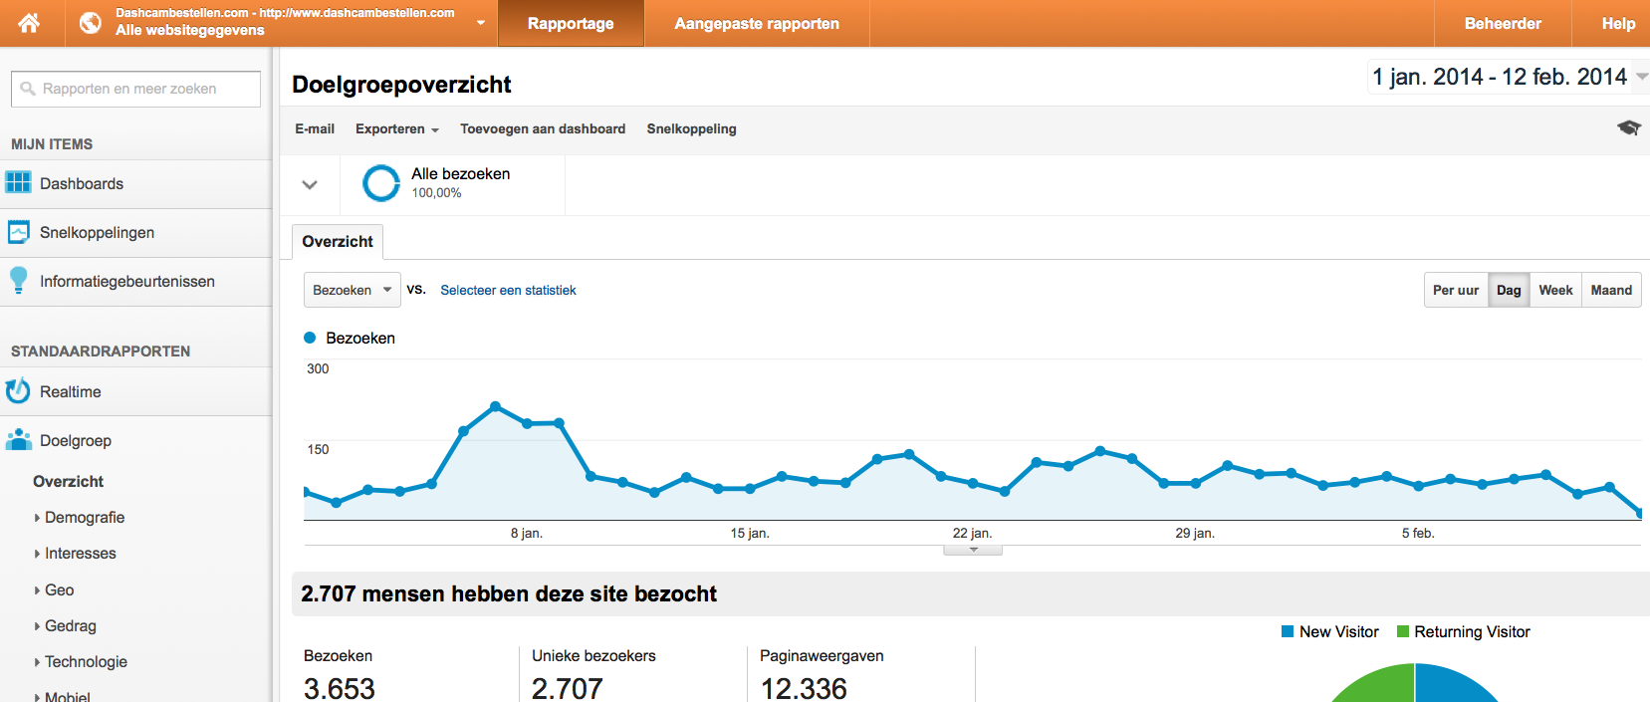Click the E-mail button
The image size is (1650, 702).
click(315, 128)
